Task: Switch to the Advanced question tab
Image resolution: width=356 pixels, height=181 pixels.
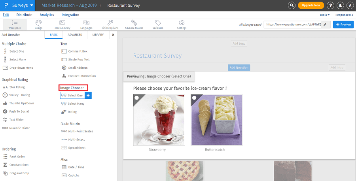Action: (x=75, y=35)
